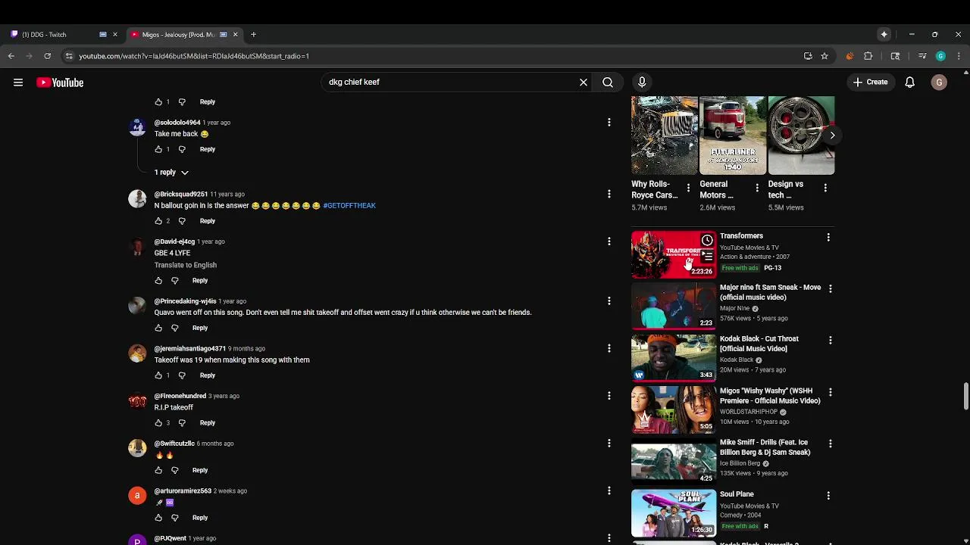
Task: Toggle the Migos tab media indicator
Action: pos(223,35)
